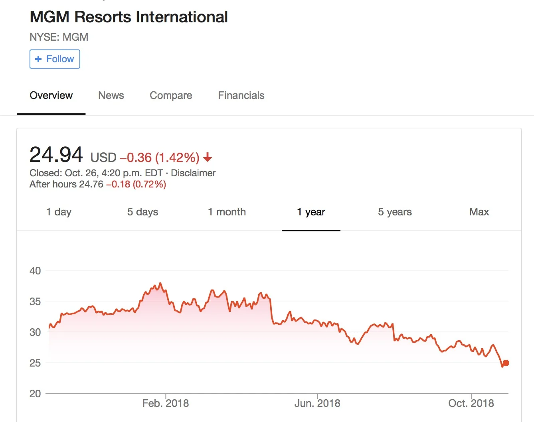Click the plus icon in Follow button

click(x=38, y=59)
